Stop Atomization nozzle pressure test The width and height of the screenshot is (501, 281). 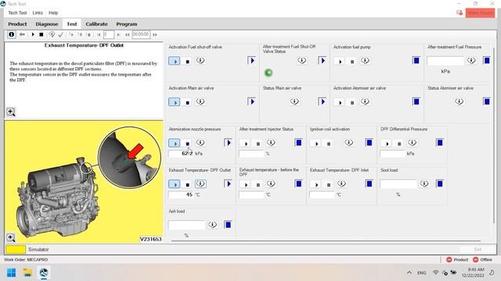(188, 144)
